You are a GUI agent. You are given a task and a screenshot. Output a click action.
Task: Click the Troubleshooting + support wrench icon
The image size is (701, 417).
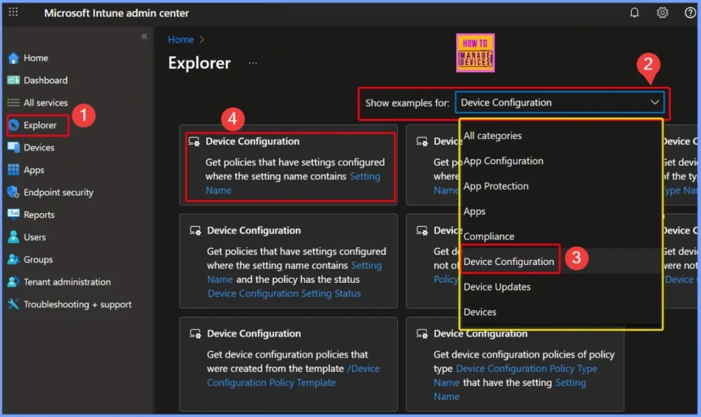(14, 305)
